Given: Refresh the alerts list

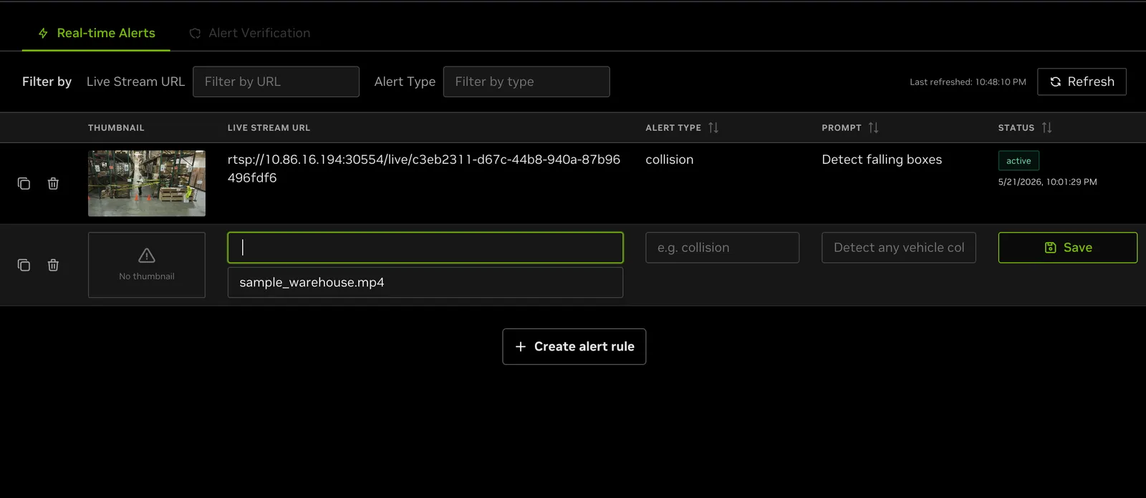Looking at the screenshot, I should coord(1082,82).
